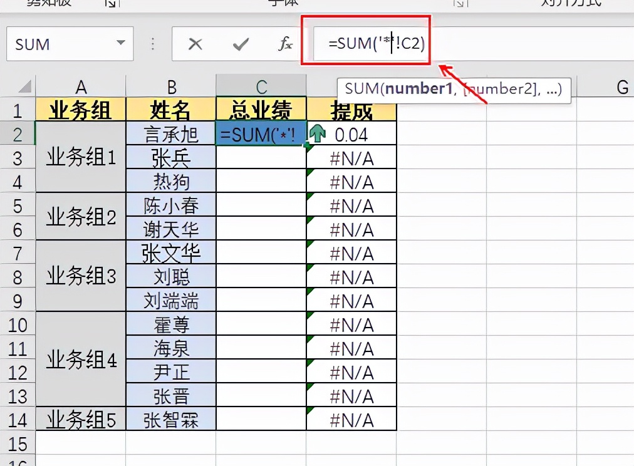Click the 姓名 header cell
This screenshot has width=634, height=466.
point(171,109)
